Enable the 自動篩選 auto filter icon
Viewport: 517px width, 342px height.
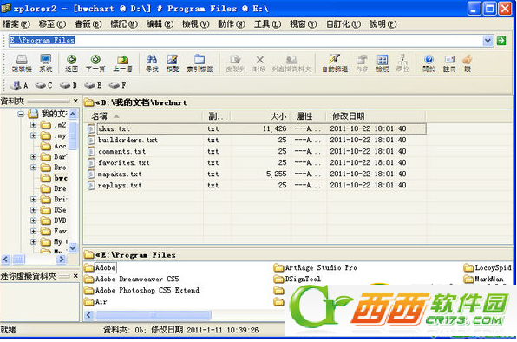(335, 62)
